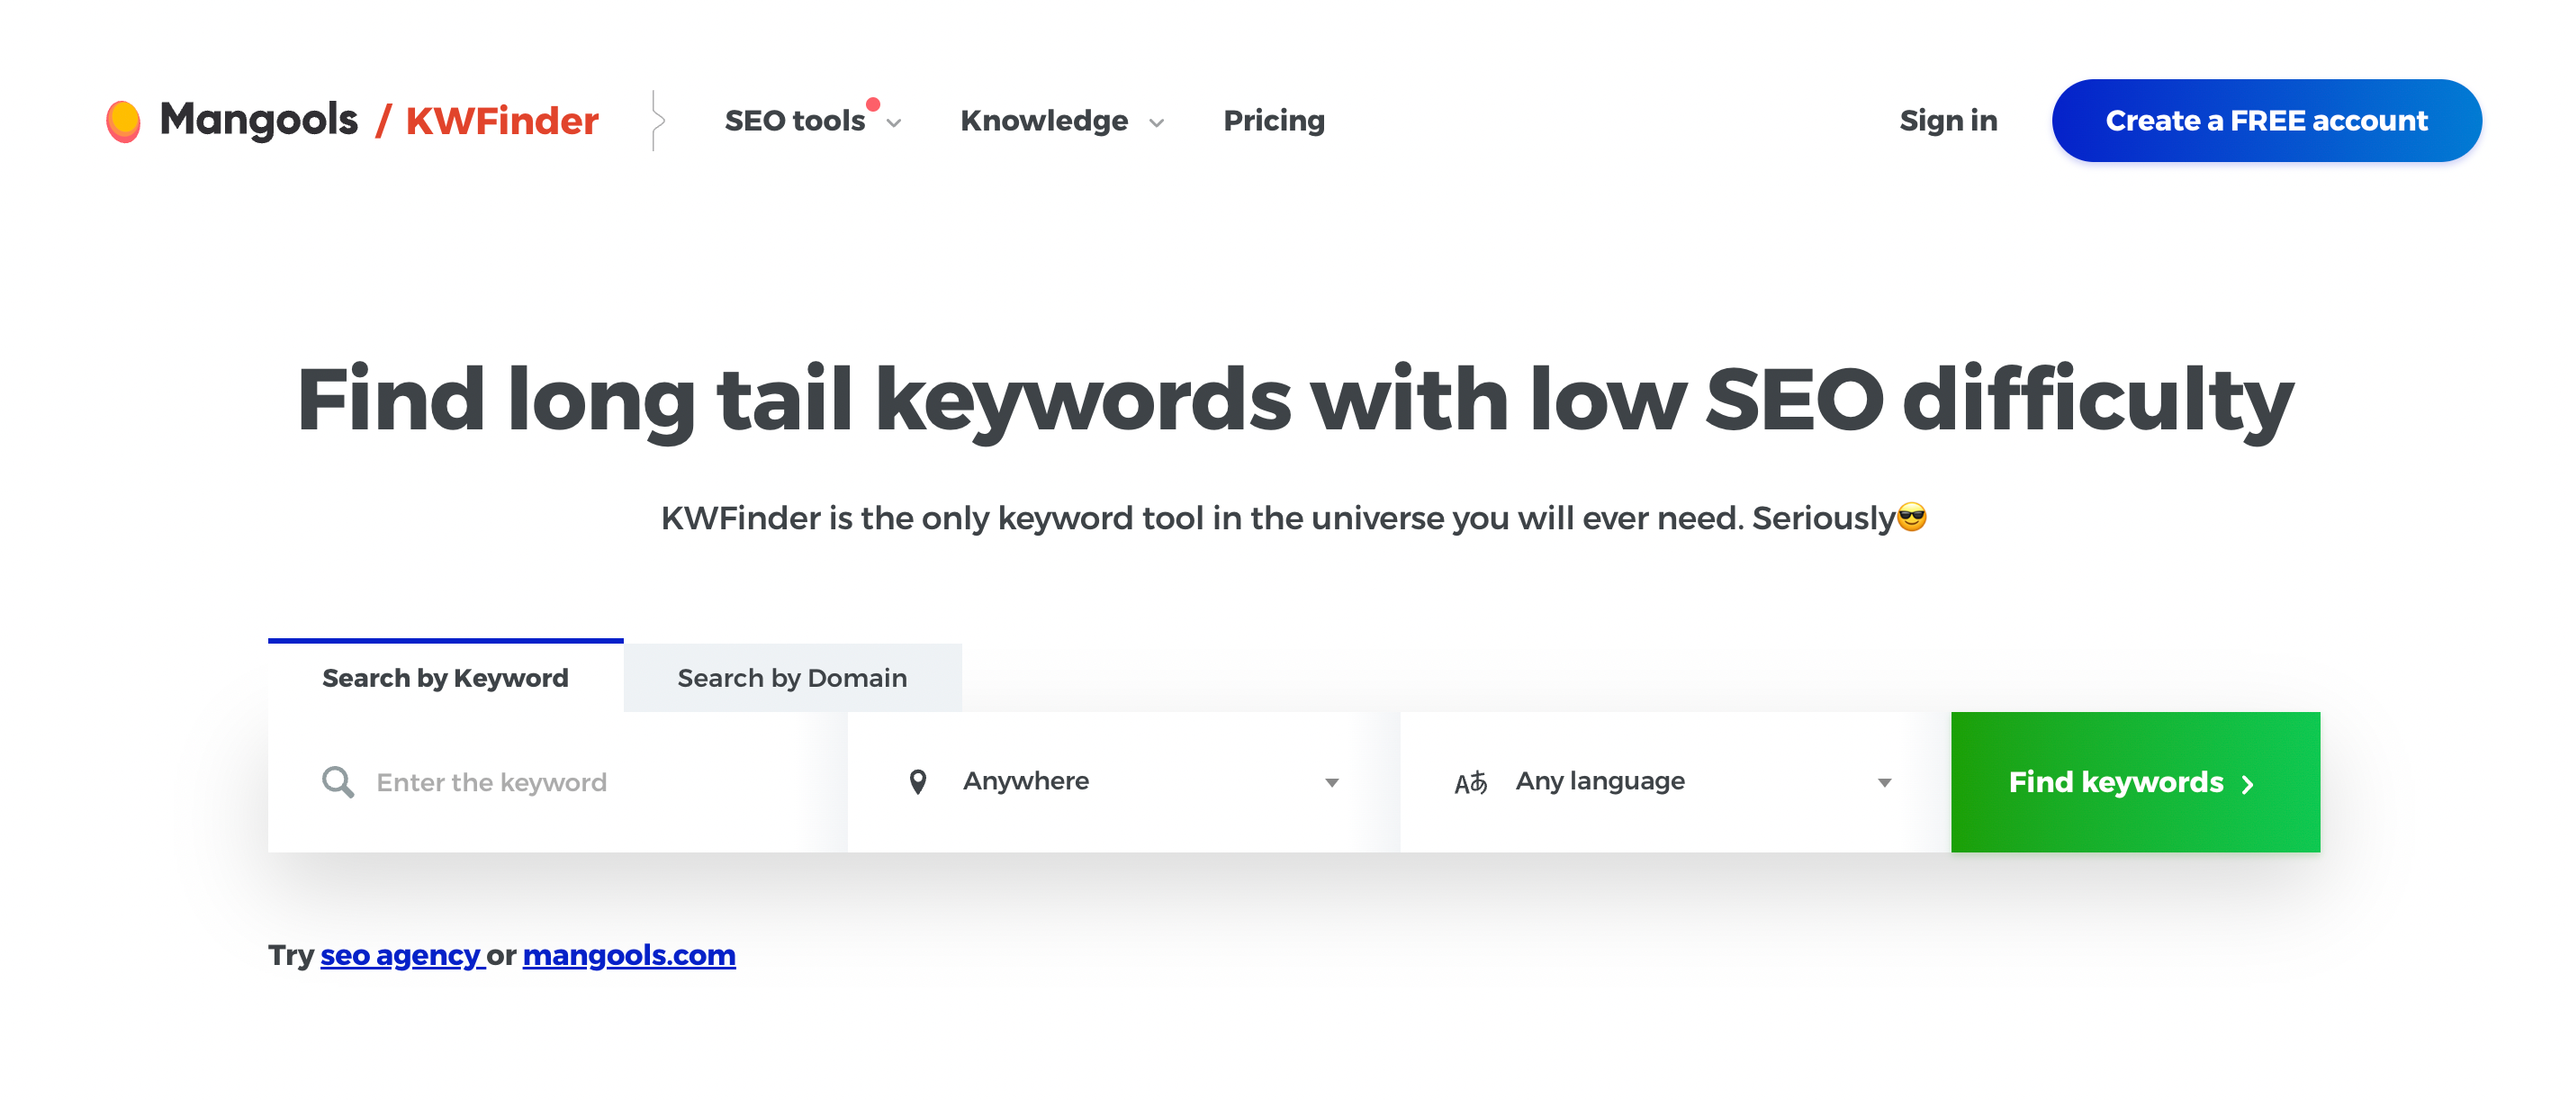Click the Sign in link

pos(1949,120)
